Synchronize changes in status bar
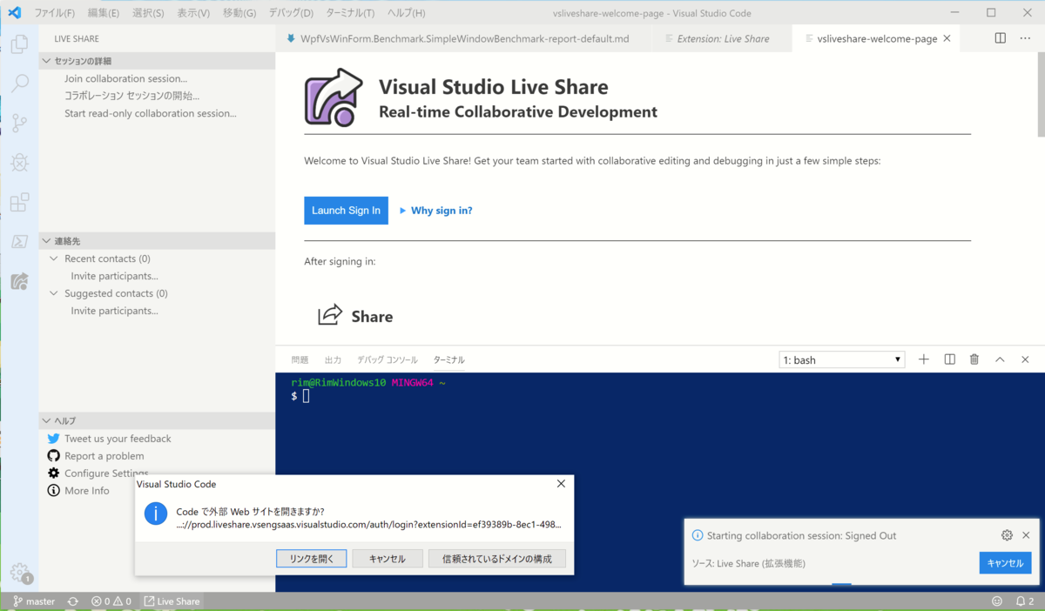 pos(73,601)
